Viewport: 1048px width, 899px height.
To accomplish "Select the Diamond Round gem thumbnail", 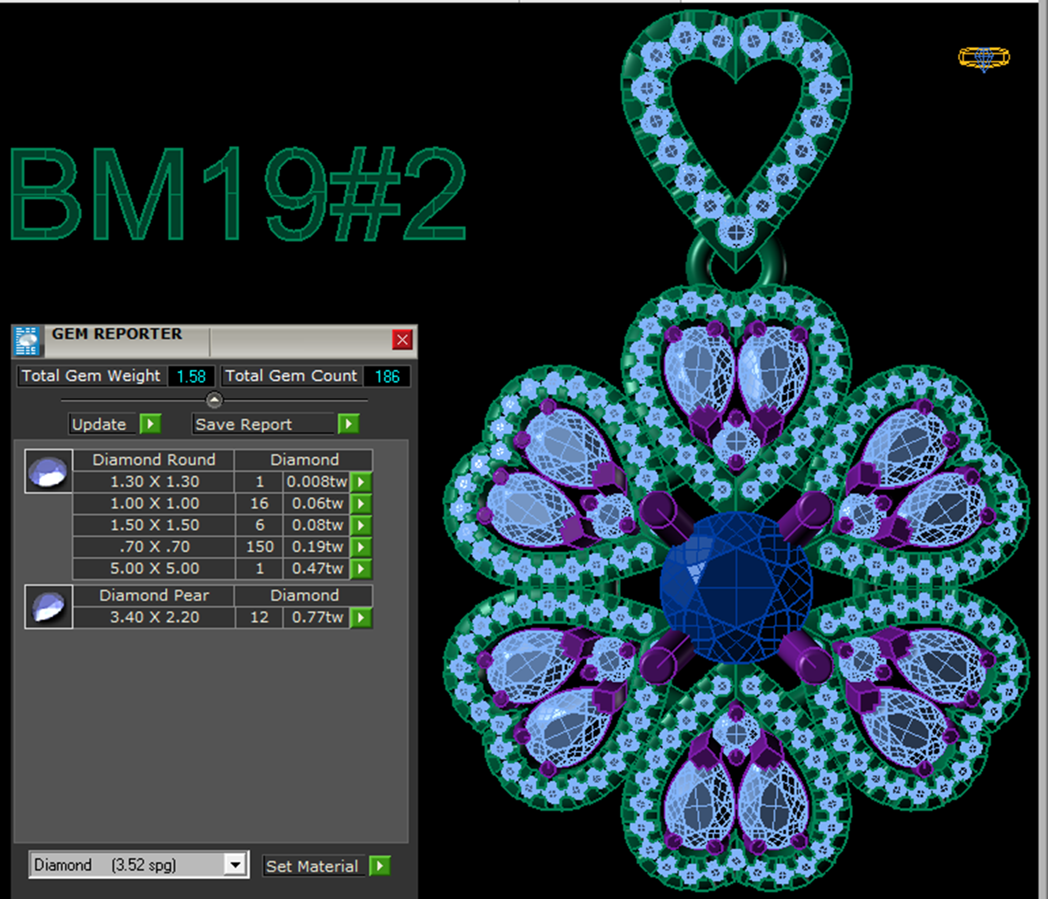I will click(x=48, y=471).
